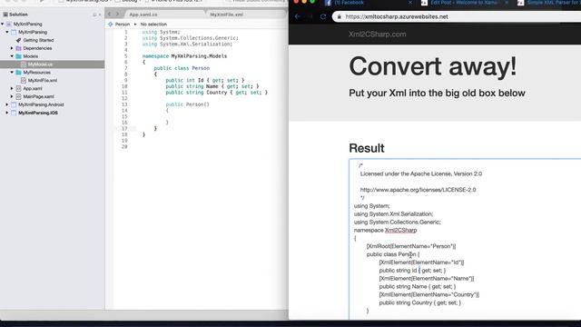
Task: Click '[XmlRoot(ElementName="Person")]' in result
Action: 411,246
